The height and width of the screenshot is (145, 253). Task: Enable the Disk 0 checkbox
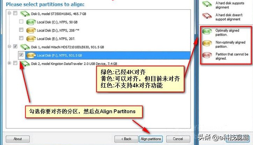(15, 13)
